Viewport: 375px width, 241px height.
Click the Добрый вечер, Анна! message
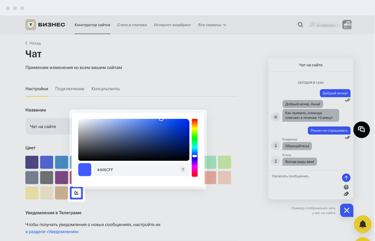pyautogui.click(x=303, y=104)
